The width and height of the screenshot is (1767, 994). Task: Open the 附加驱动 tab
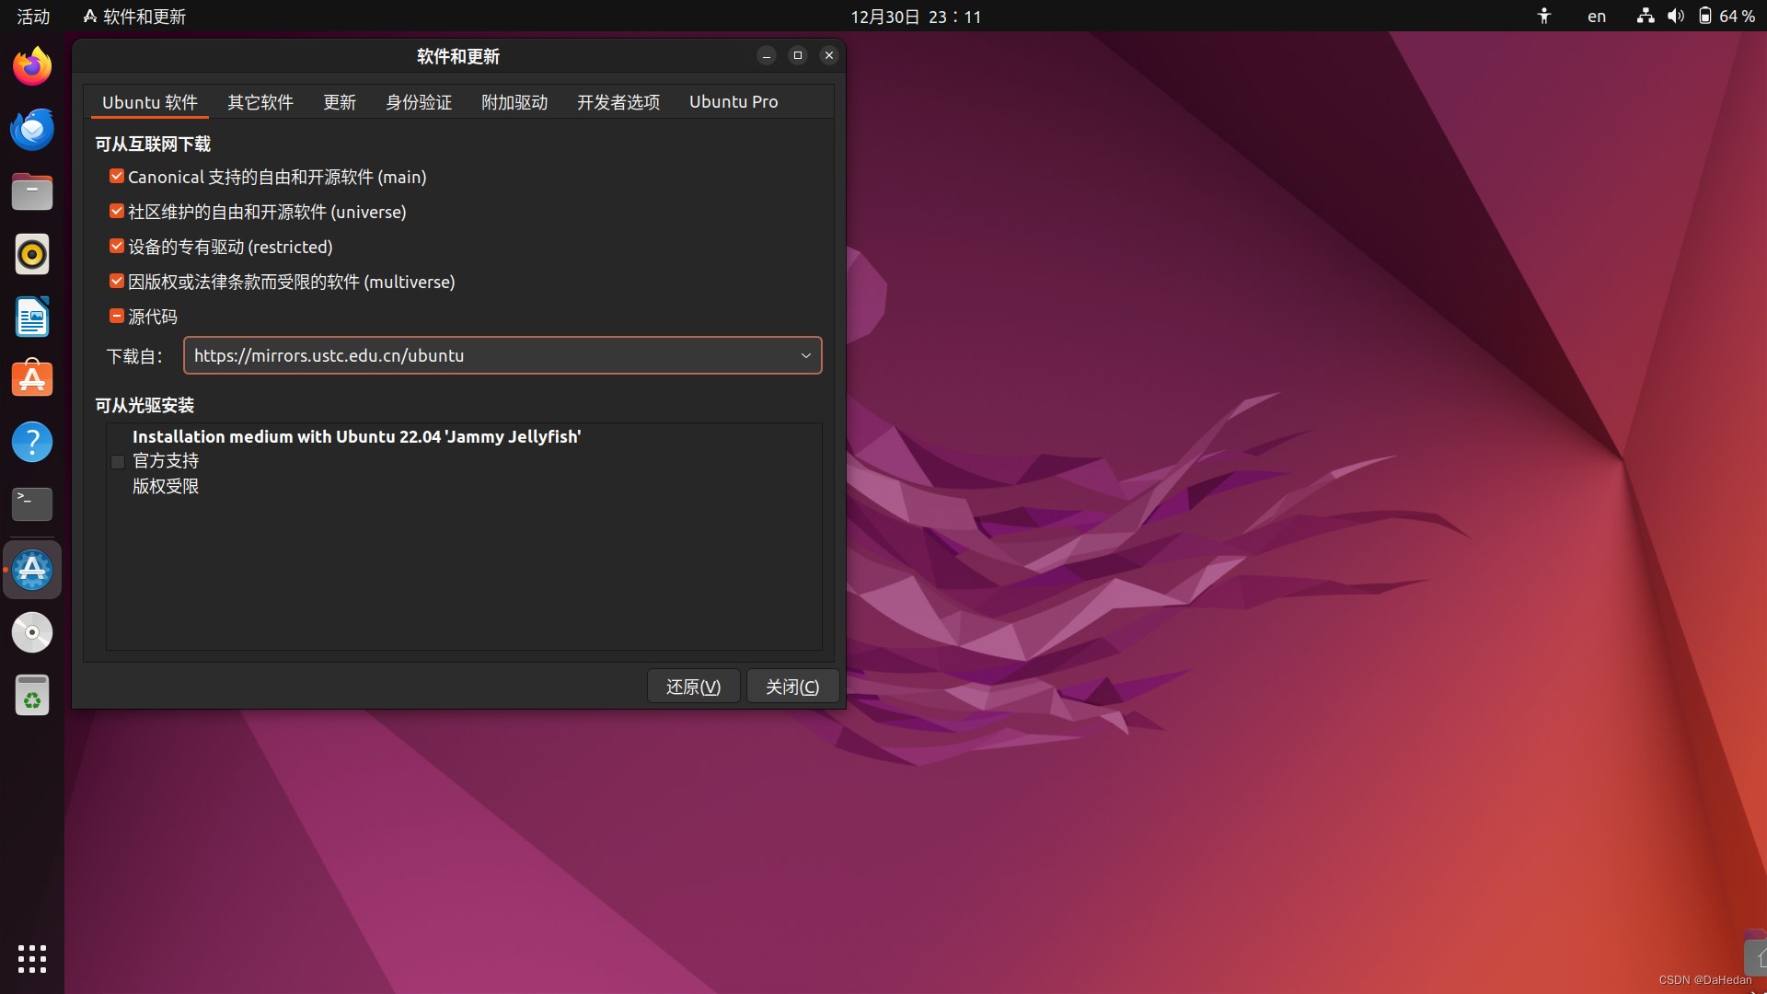pyautogui.click(x=514, y=102)
